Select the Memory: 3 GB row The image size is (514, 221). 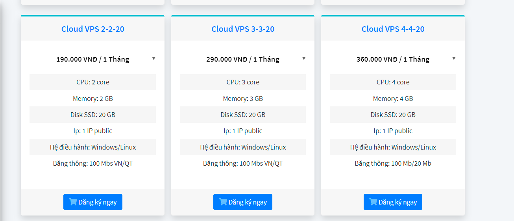tap(243, 99)
